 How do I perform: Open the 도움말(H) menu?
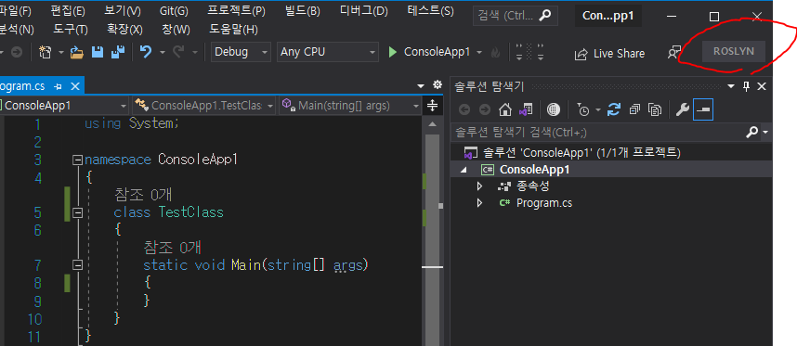tap(234, 30)
